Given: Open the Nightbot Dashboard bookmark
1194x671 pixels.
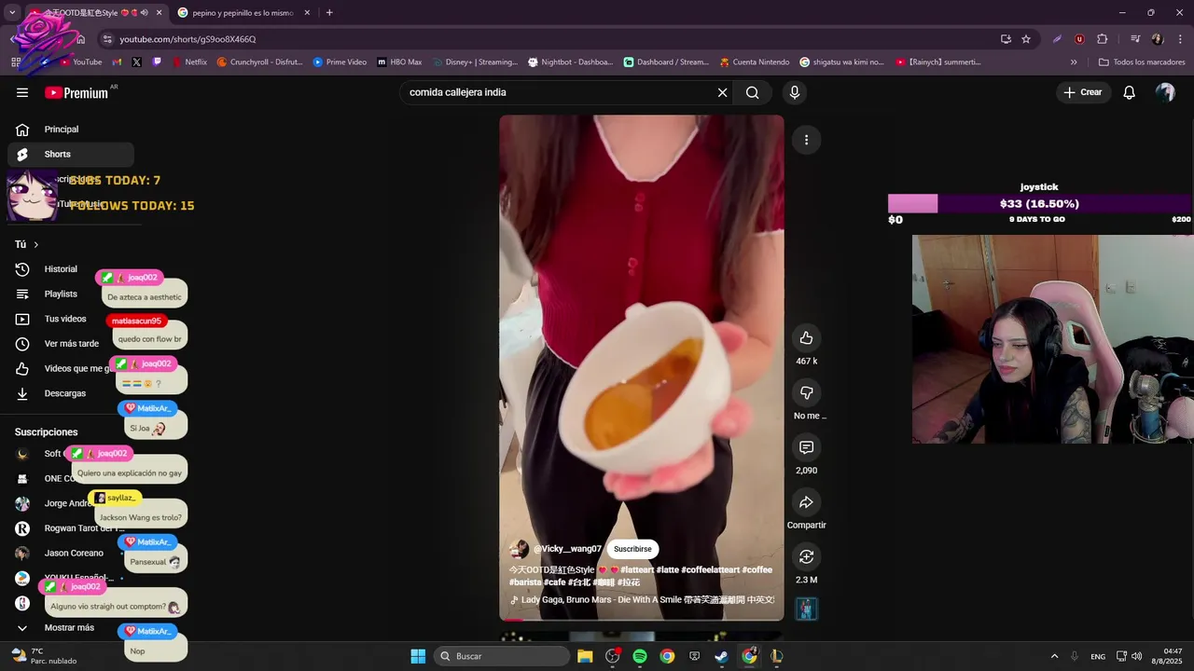Looking at the screenshot, I should (571, 62).
